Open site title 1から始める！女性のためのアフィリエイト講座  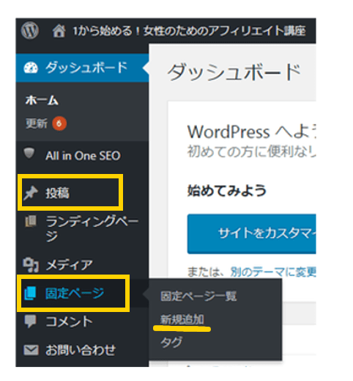coord(189,31)
